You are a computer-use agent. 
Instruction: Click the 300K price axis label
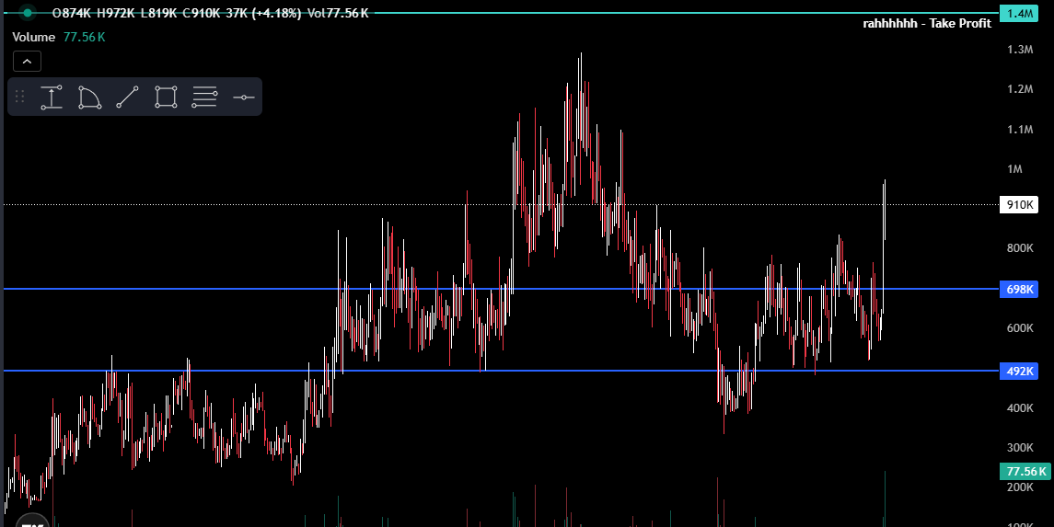click(x=1020, y=448)
